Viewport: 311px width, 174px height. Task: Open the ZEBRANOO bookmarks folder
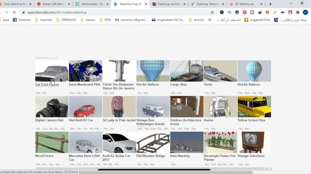(x=66, y=20)
